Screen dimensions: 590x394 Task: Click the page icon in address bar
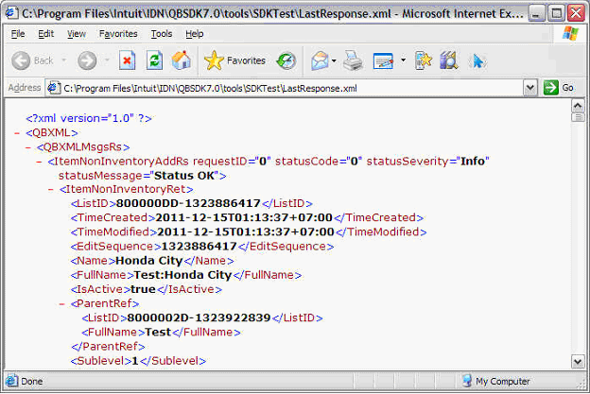coord(54,88)
